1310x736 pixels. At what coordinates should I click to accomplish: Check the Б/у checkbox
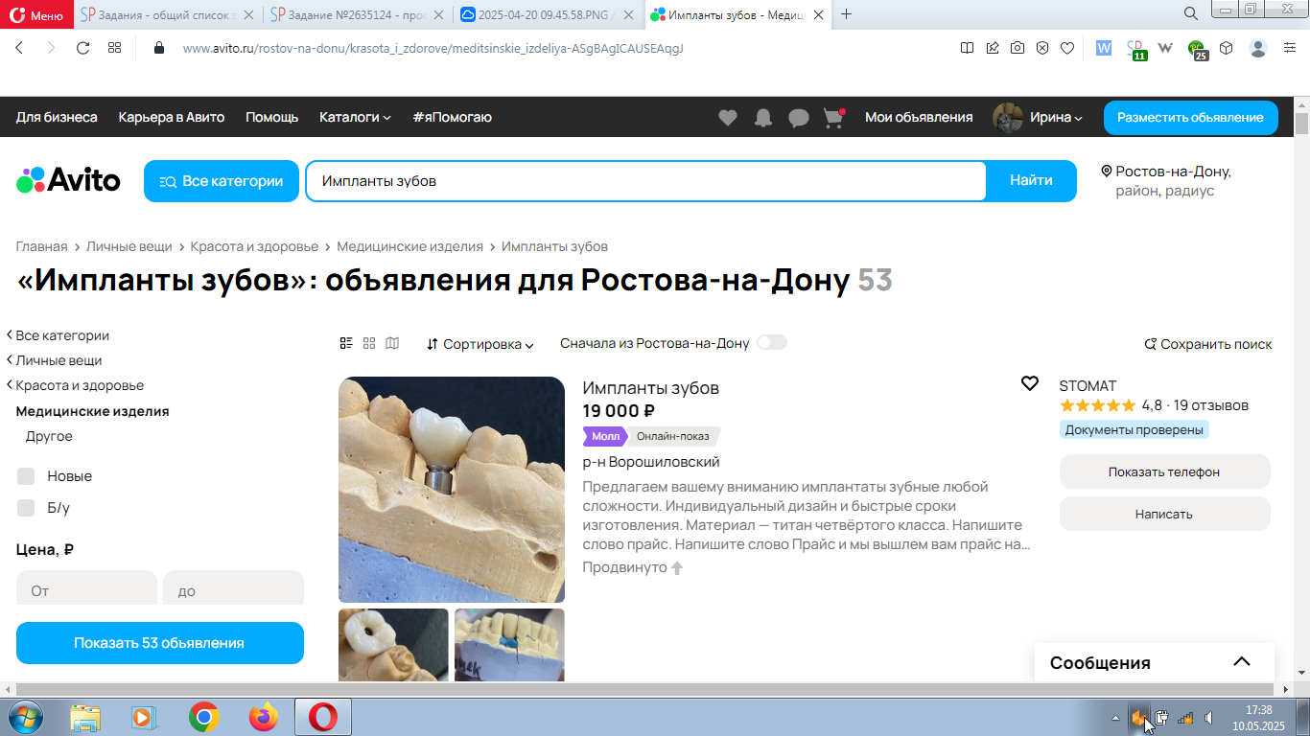click(x=26, y=508)
